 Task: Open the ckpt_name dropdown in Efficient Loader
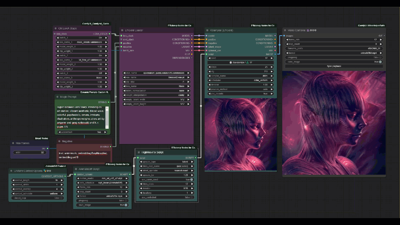point(156,73)
